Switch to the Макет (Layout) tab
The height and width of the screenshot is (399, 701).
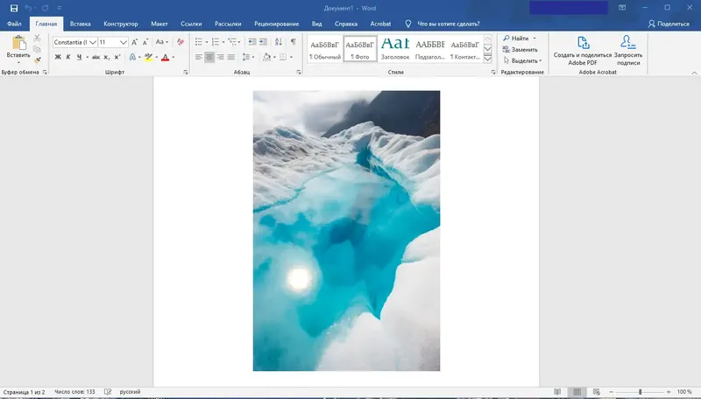(x=159, y=24)
